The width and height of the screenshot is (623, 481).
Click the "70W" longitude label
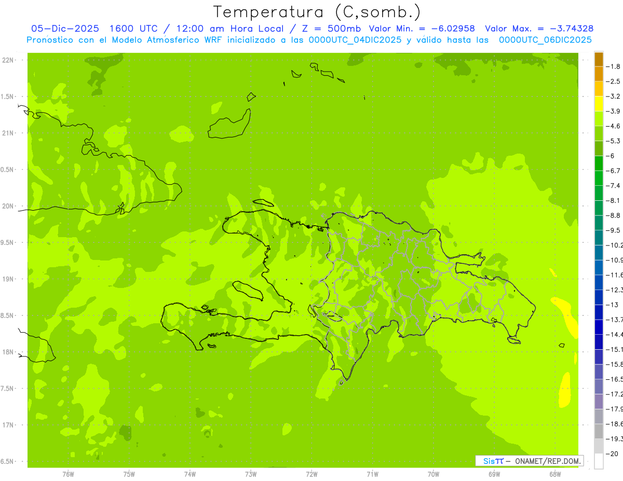(x=434, y=474)
